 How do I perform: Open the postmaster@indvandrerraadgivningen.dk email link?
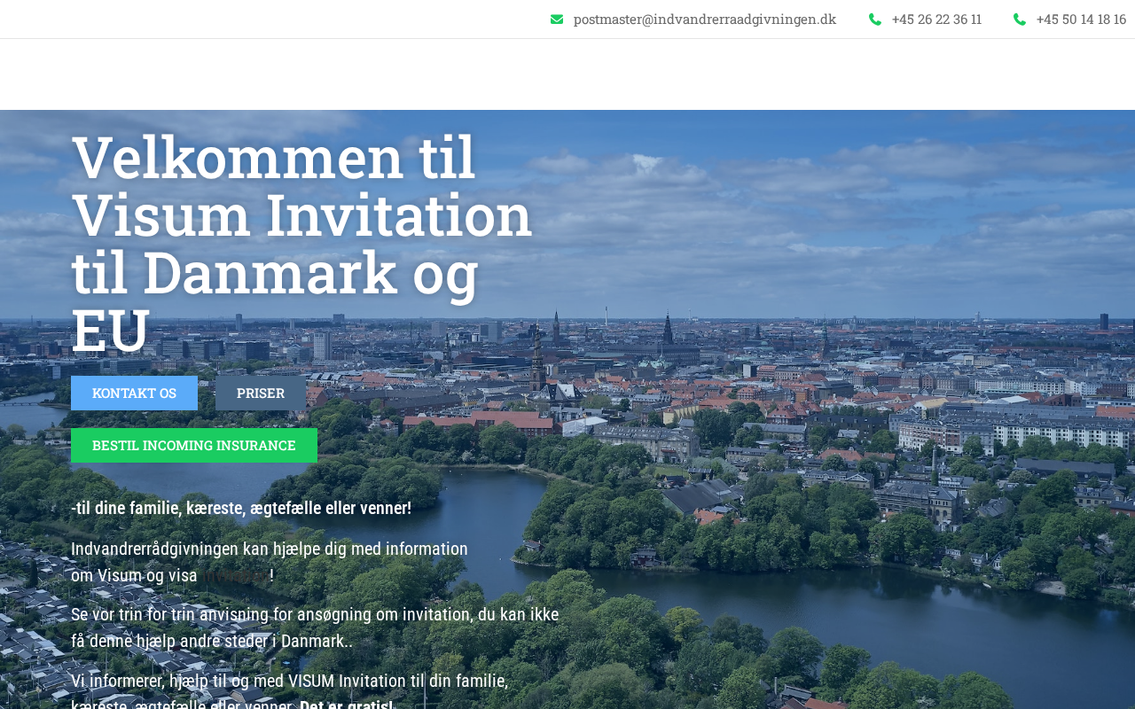click(704, 19)
